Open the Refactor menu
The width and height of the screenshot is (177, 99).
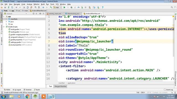[37, 4]
